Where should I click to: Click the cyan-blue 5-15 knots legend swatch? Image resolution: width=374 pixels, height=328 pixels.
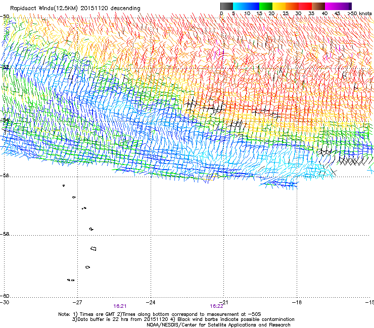pos(246,6)
